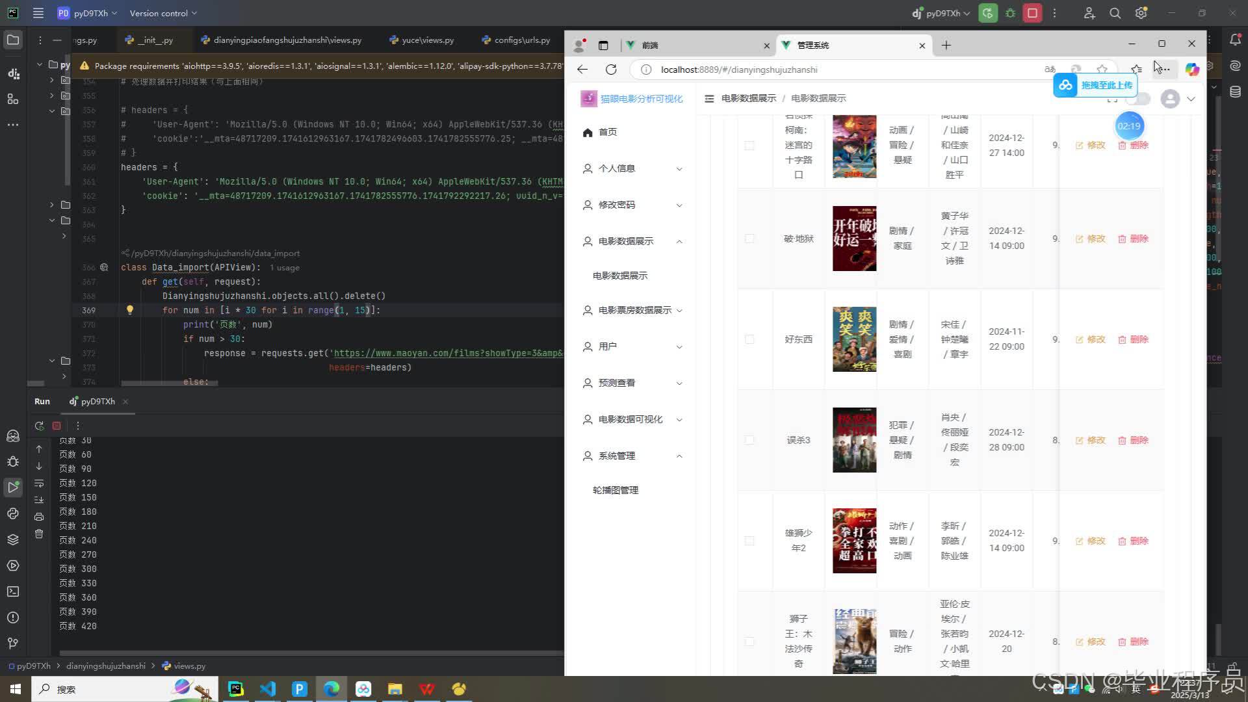Click the Debug bug icon in top toolbar
Viewport: 1248px width, 702px height.
1010,13
